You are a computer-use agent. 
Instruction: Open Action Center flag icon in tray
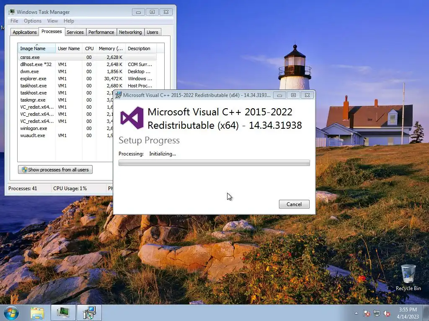(366, 313)
